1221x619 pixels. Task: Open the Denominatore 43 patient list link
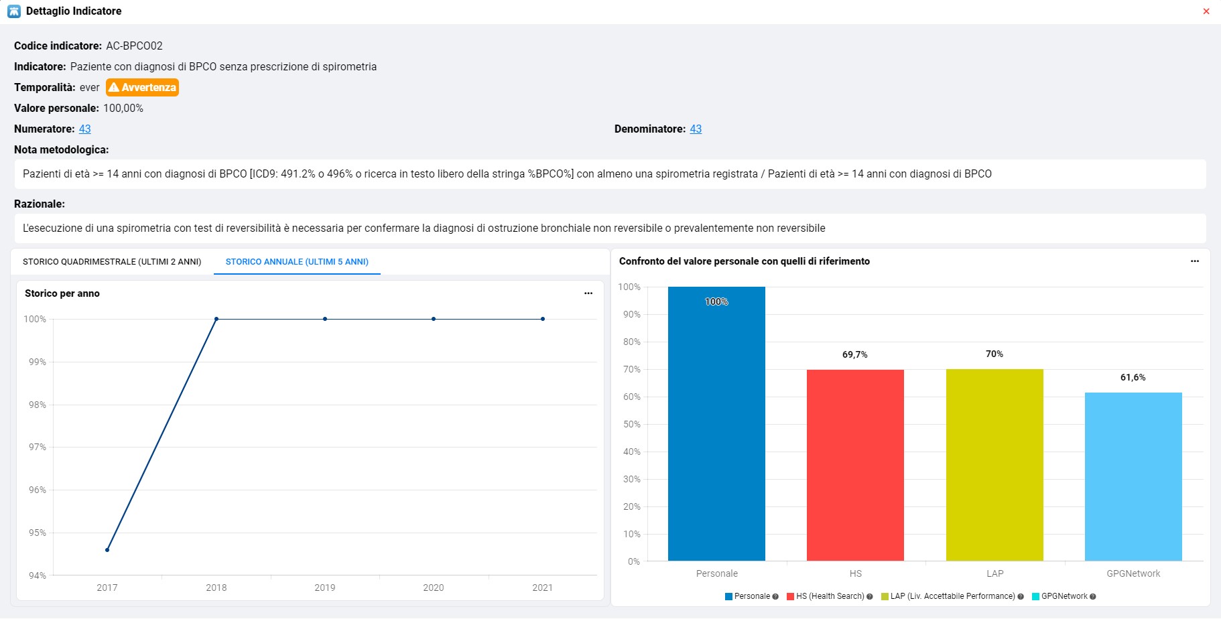coord(696,129)
